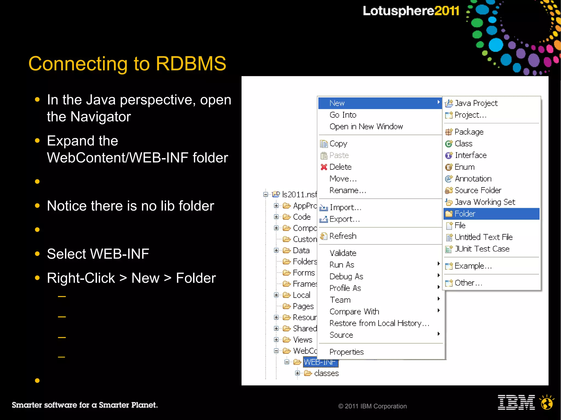This screenshot has width=561, height=420.
Task: Select Move... in context menu
Action: coord(380,179)
